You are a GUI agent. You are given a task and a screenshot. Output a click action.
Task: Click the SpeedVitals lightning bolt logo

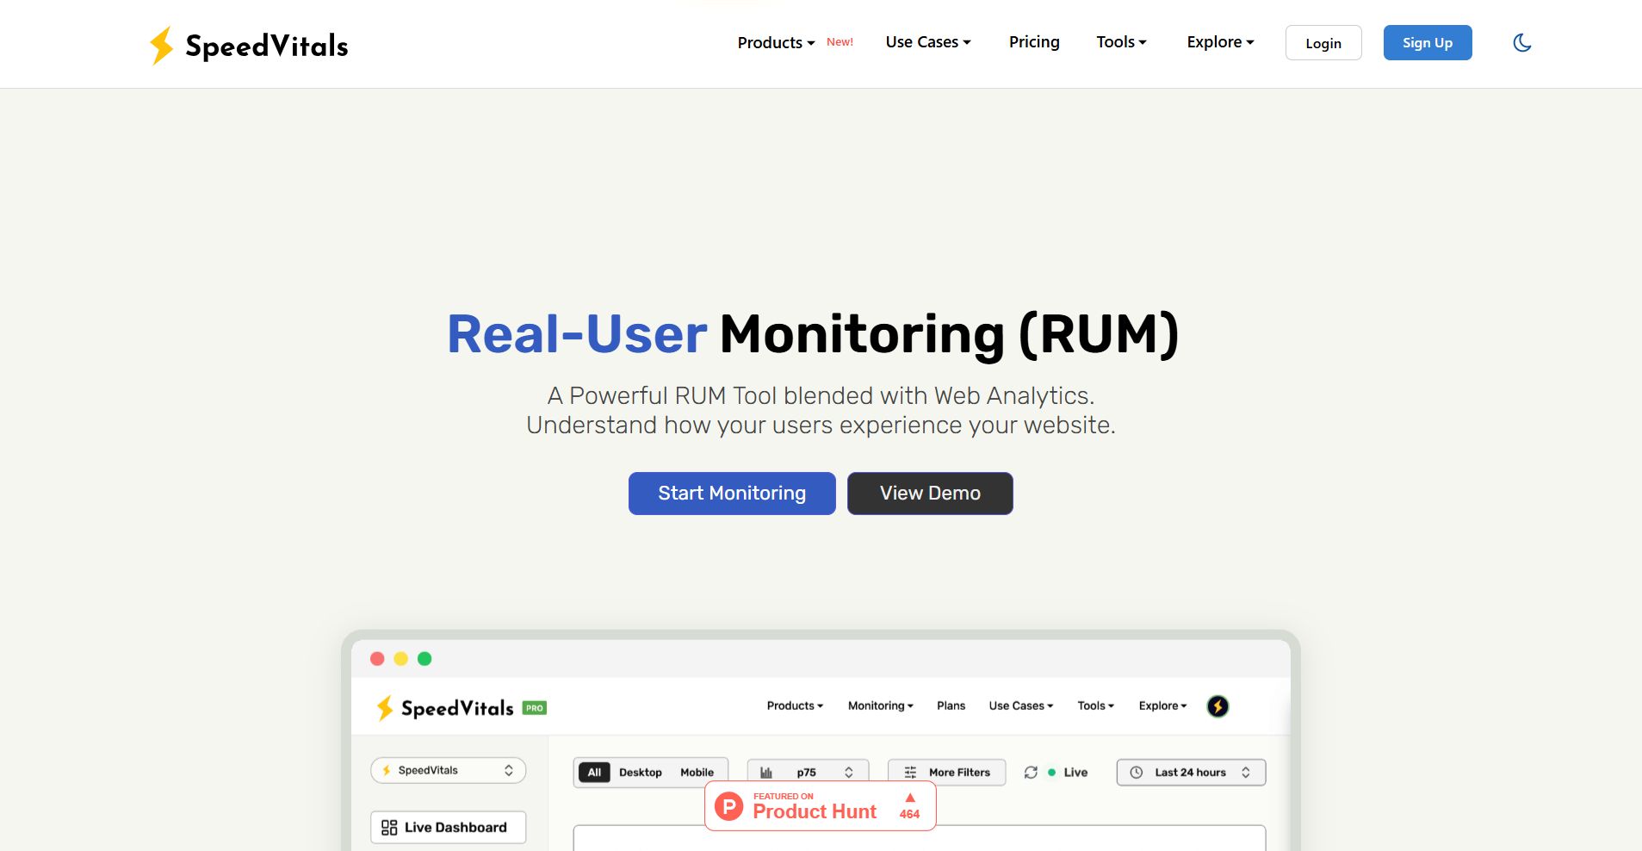161,45
